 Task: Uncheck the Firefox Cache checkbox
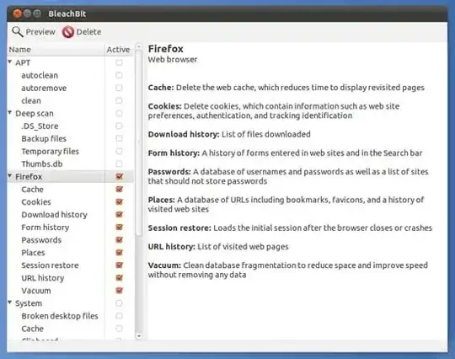[x=119, y=190]
